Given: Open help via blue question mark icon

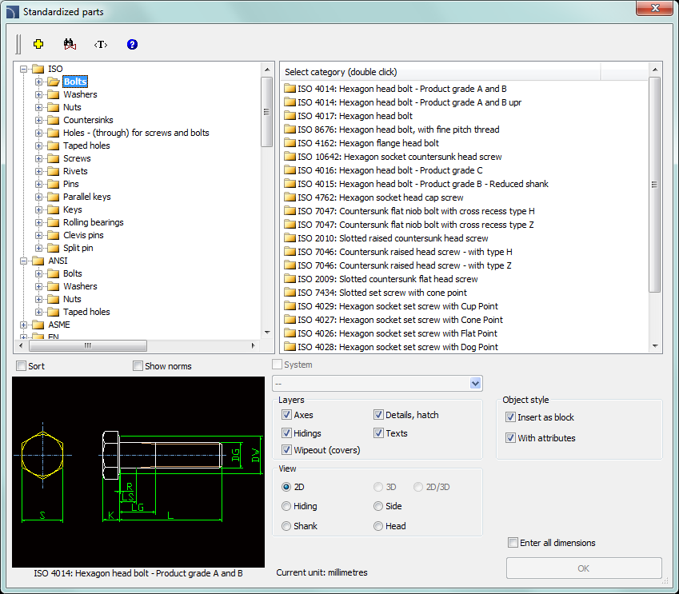Looking at the screenshot, I should [132, 44].
